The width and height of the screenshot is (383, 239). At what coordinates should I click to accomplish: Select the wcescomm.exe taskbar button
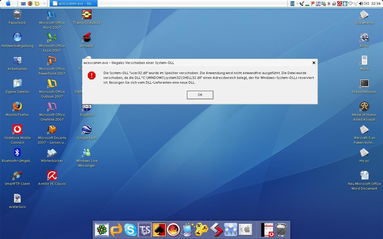[x=74, y=4]
